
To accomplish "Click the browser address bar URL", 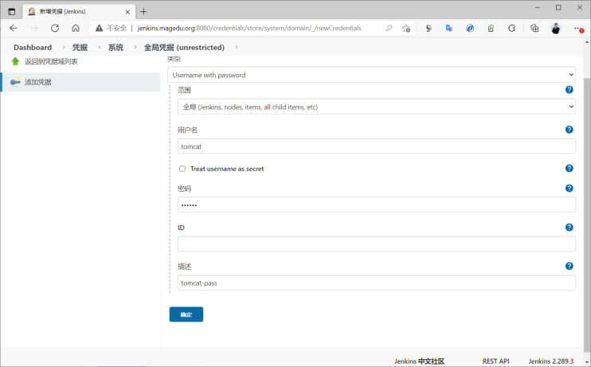I will click(249, 28).
